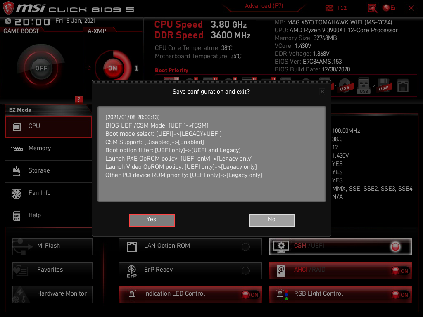Click the Fan Info fan icon

(x=17, y=194)
